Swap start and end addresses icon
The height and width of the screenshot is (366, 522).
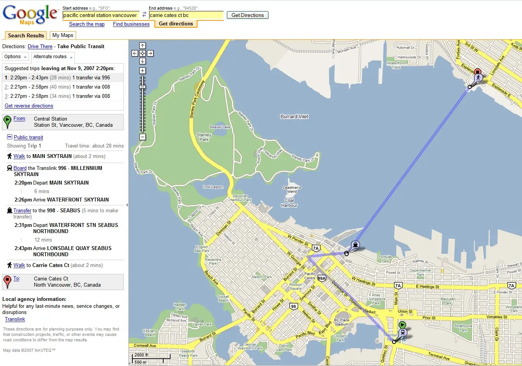[x=144, y=15]
